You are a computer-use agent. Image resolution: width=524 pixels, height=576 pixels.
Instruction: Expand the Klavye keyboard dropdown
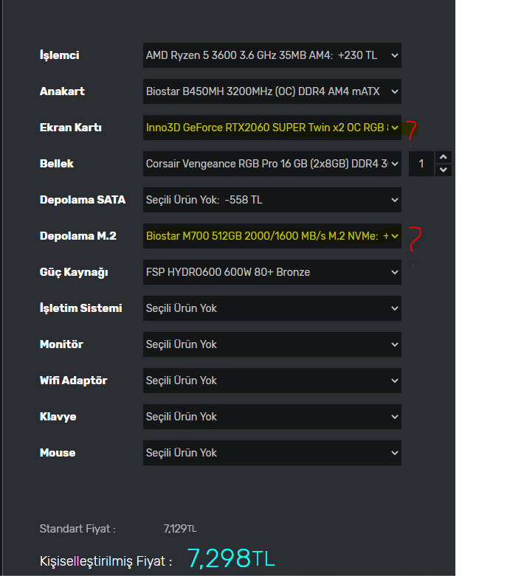272,417
